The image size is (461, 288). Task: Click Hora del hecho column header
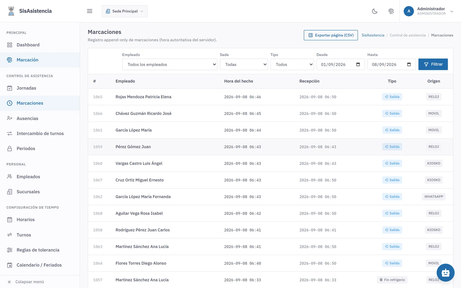coord(239,81)
